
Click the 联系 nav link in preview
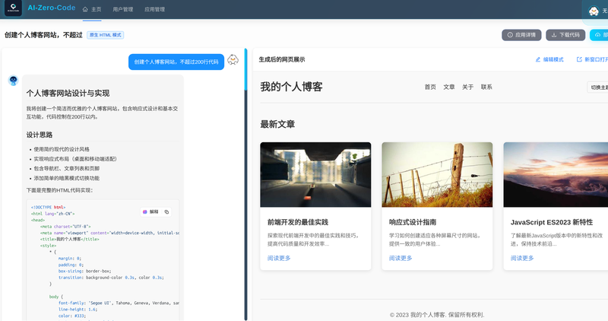(x=486, y=87)
